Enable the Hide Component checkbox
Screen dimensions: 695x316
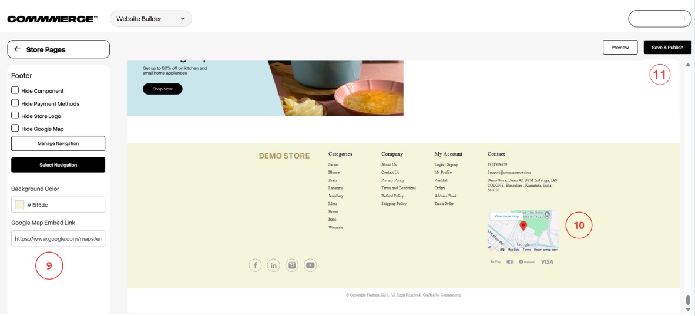[x=15, y=90]
